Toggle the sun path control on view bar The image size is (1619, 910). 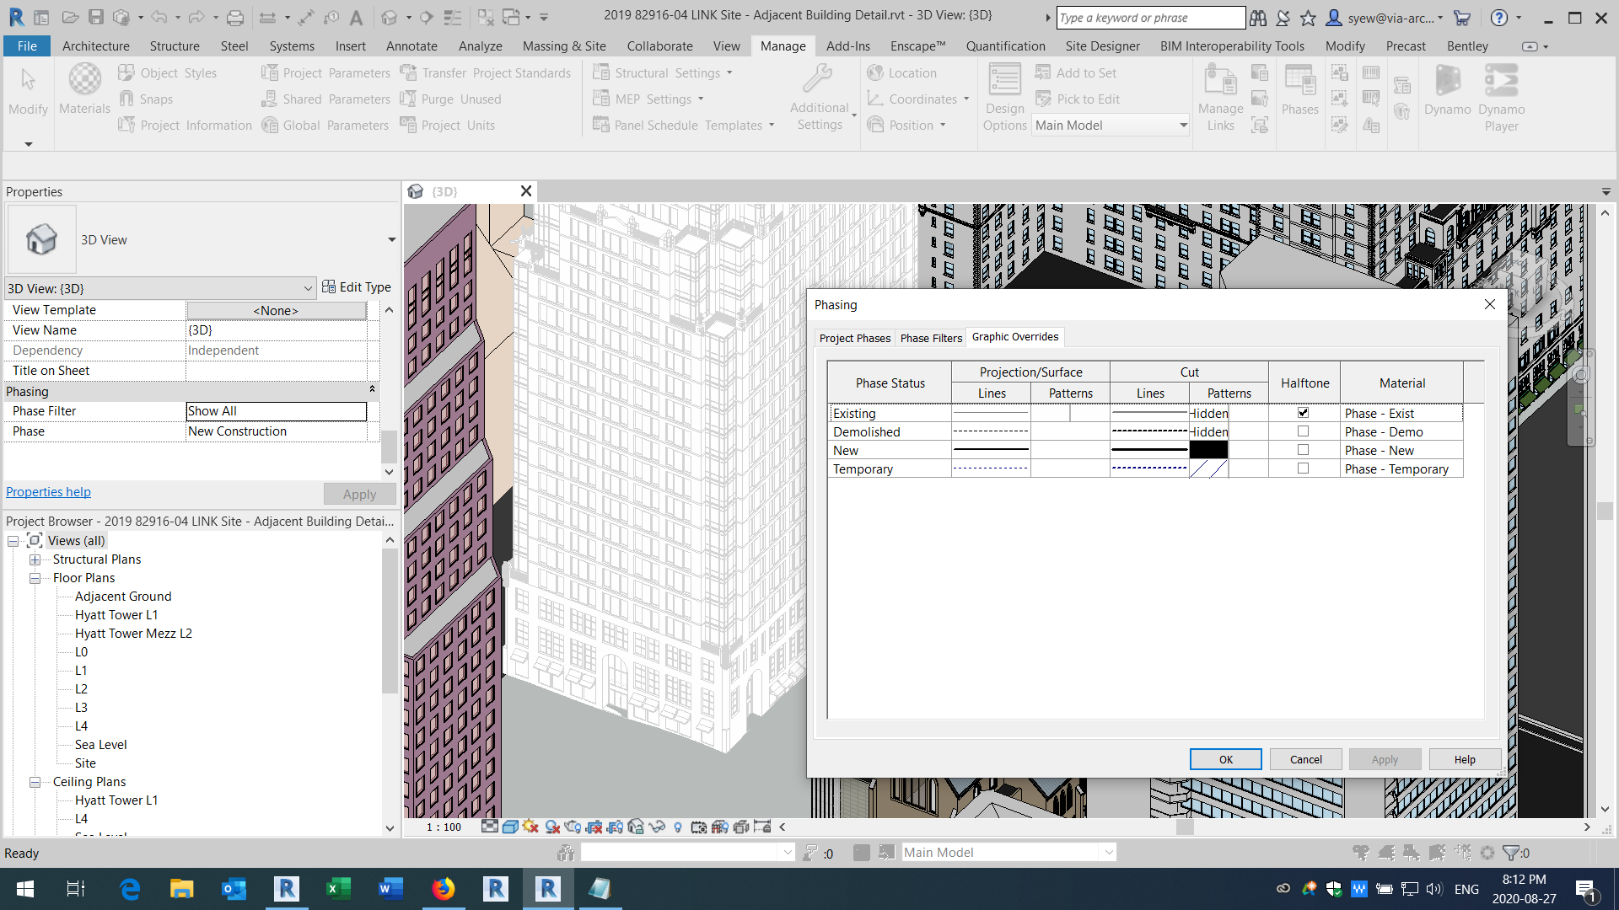point(530,827)
